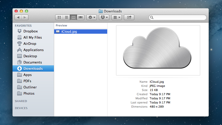Open the Photos folder label
222x125 pixels.
coord(29,93)
